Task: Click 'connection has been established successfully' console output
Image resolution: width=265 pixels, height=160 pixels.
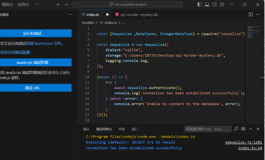Action: 134,148
